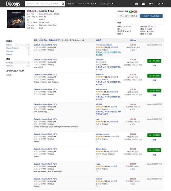Sort listings by 価格 column header

point(133,40)
